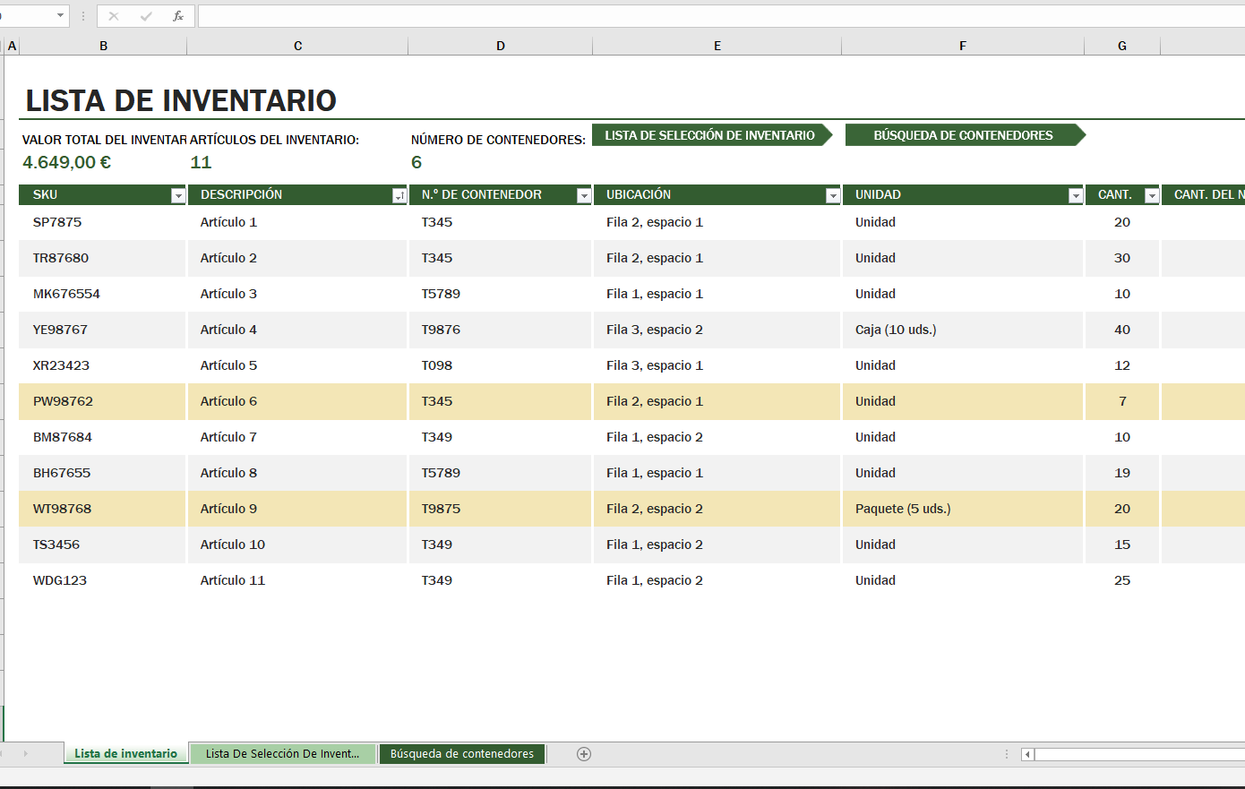
Task: Click the Enter checkmark icon in formula bar
Action: pyautogui.click(x=145, y=15)
